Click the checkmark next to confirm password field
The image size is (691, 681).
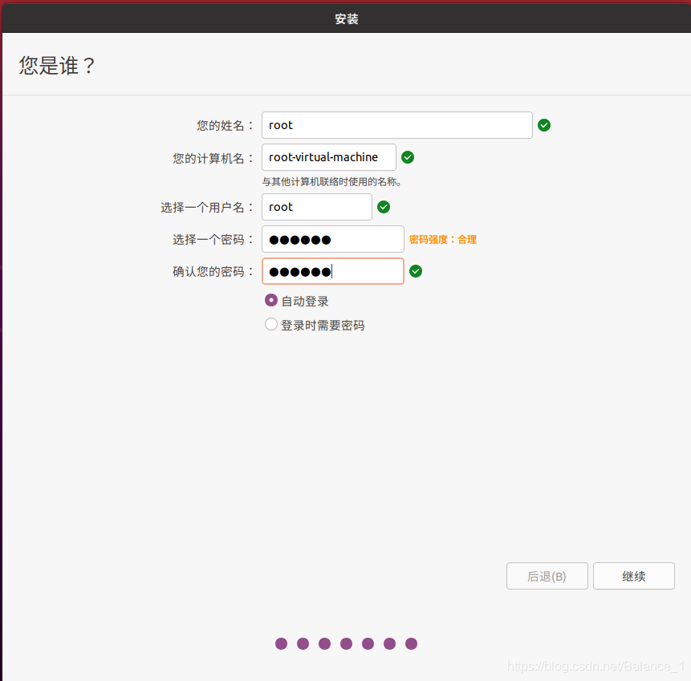[x=416, y=271]
